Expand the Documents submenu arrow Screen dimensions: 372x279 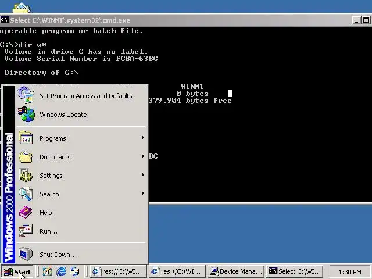coord(142,156)
